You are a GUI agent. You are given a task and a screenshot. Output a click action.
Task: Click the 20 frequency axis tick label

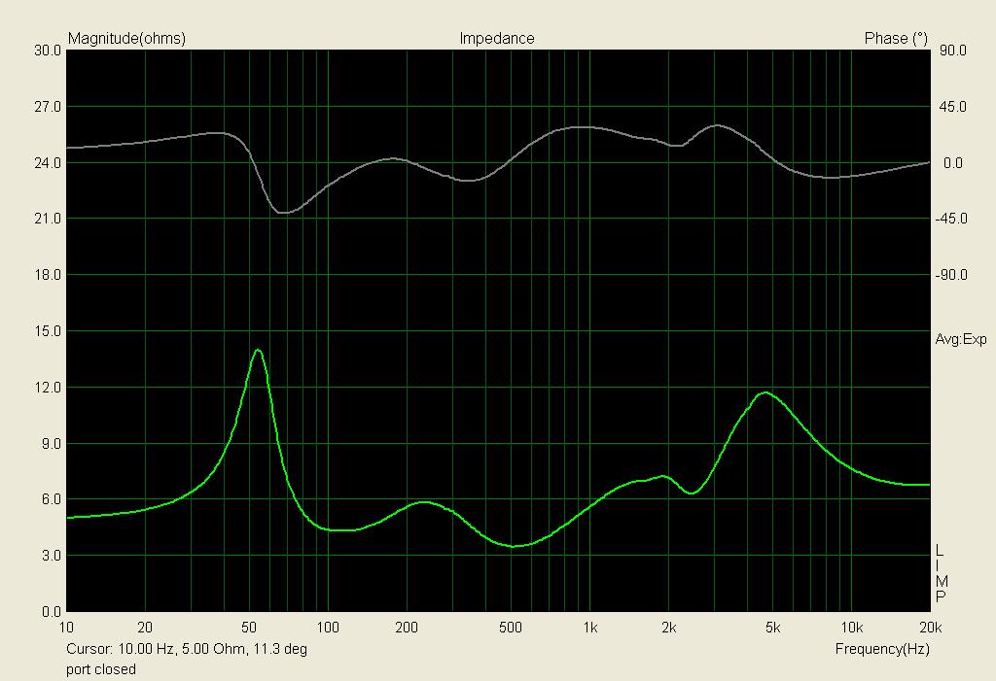coord(145,628)
